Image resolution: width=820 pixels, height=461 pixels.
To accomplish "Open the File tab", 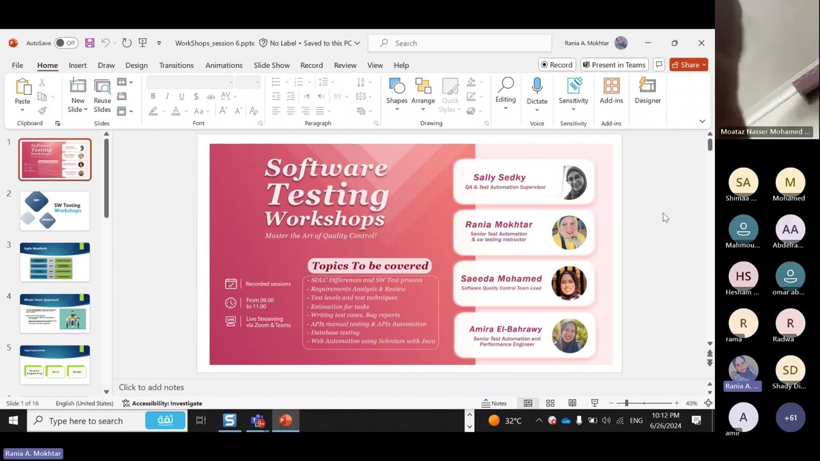I will (17, 65).
